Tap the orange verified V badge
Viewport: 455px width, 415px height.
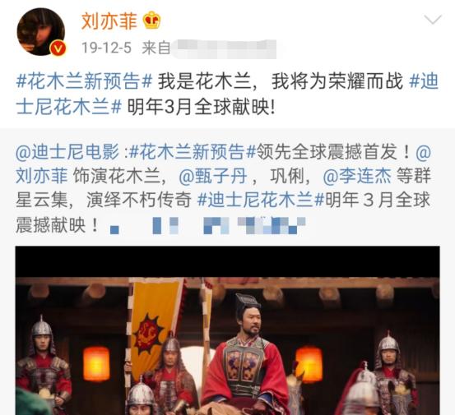(58, 48)
